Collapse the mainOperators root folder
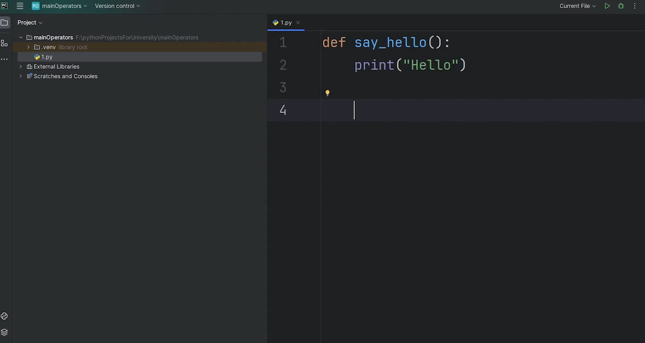Image resolution: width=645 pixels, height=343 pixels. coord(21,38)
